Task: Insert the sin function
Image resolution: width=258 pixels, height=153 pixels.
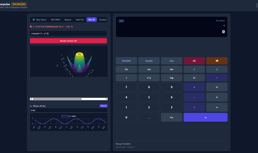Action: tap(126, 69)
